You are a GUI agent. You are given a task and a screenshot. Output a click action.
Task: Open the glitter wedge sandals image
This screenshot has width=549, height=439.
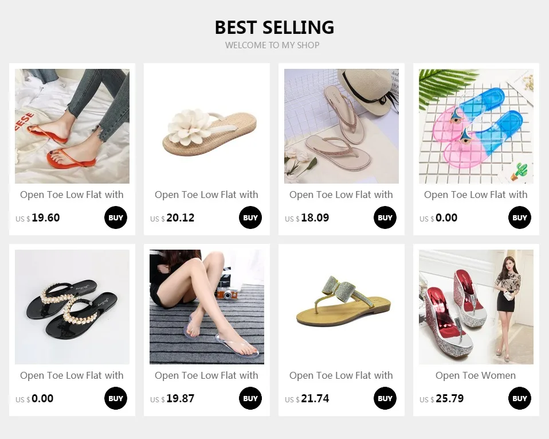(x=476, y=307)
